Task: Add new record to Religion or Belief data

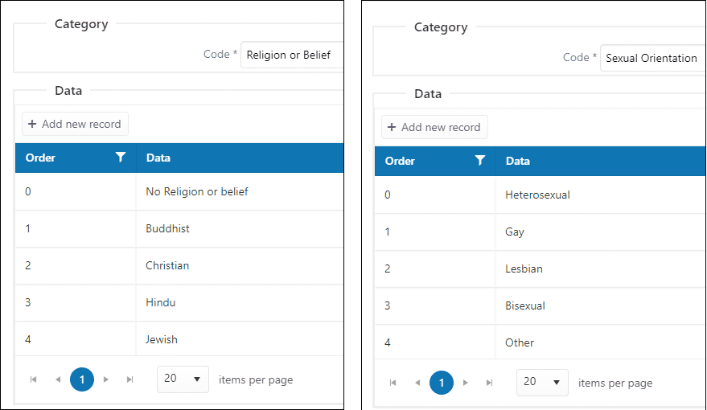Action: tap(75, 124)
